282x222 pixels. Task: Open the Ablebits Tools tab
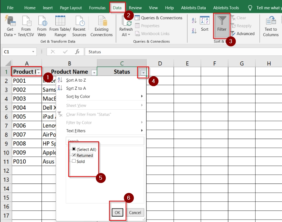226,8
